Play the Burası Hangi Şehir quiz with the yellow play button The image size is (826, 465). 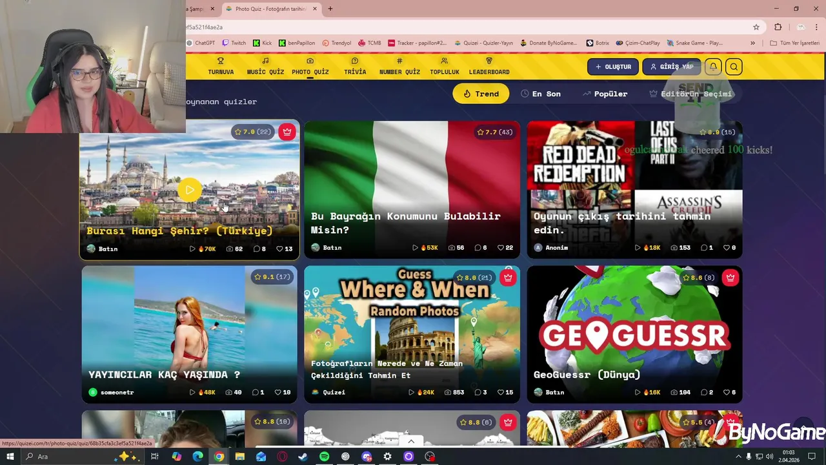(190, 190)
